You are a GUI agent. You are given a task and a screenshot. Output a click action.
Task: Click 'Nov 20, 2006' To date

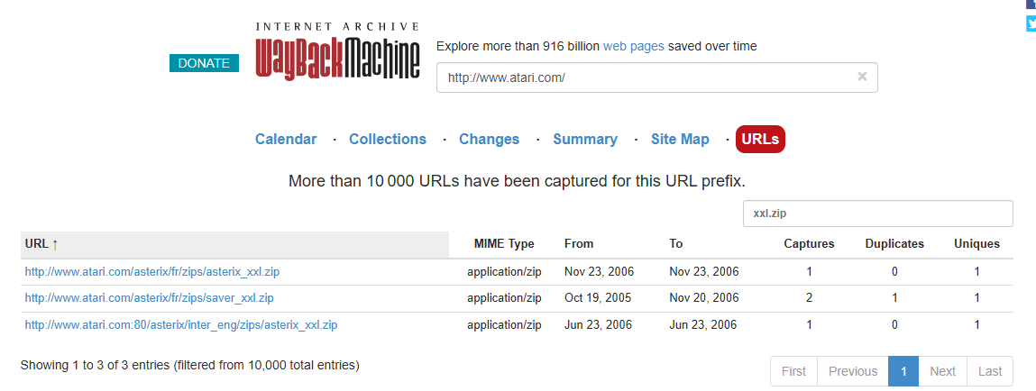[703, 298]
